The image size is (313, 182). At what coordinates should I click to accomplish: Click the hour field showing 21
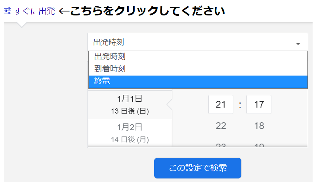[x=221, y=105]
